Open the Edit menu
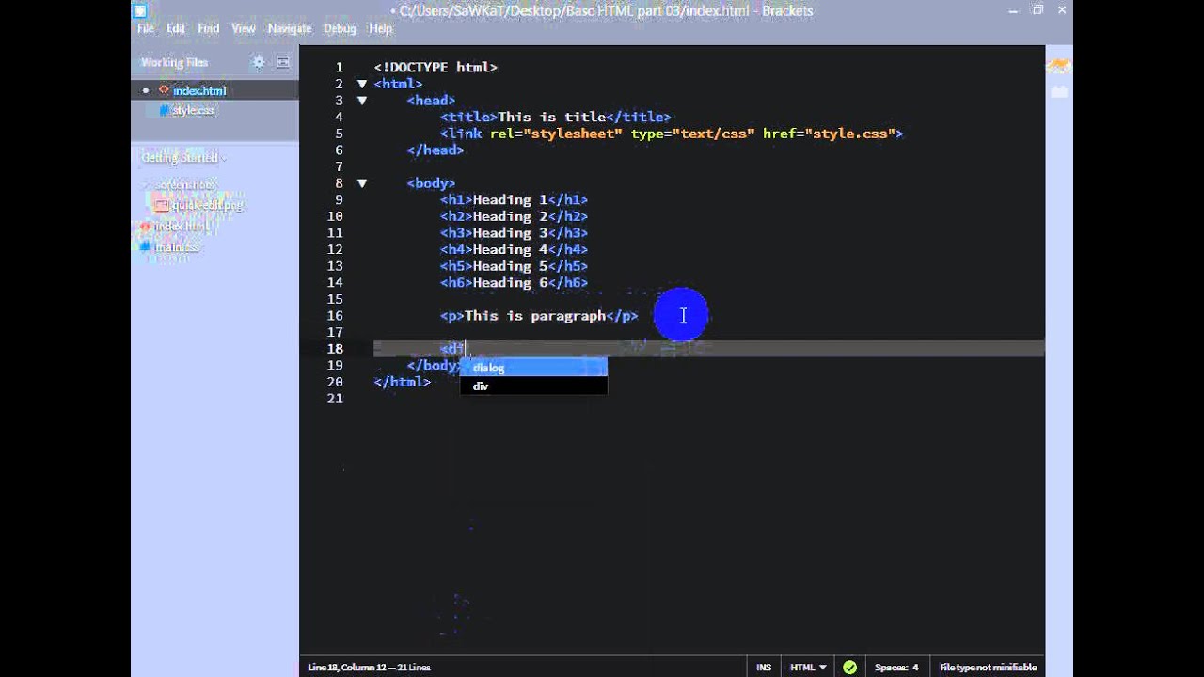This screenshot has width=1204, height=677. [x=176, y=29]
